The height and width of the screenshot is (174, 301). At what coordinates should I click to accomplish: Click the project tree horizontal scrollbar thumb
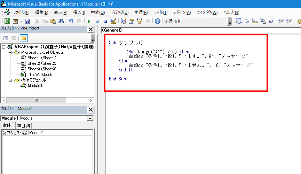pos(36,101)
